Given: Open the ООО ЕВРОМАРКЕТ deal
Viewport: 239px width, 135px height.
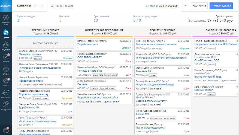Looking at the screenshot, I should coord(89,57).
